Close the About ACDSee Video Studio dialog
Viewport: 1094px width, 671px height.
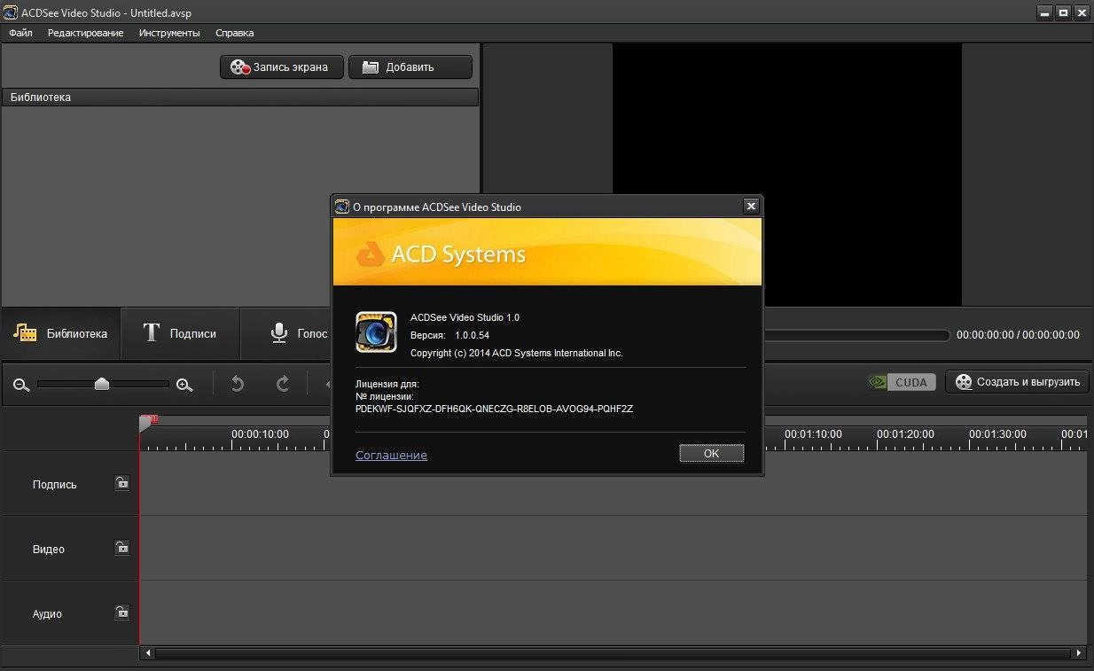click(751, 206)
